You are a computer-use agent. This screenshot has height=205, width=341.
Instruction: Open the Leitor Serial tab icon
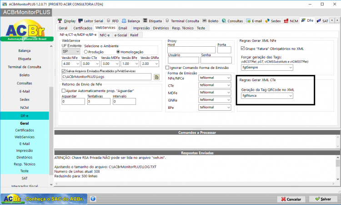pyautogui.click(x=80, y=21)
